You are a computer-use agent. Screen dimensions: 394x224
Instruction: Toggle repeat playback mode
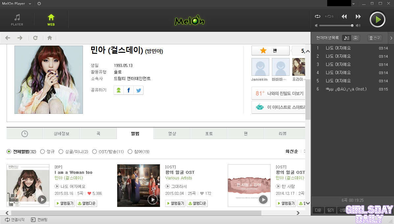pos(318,16)
